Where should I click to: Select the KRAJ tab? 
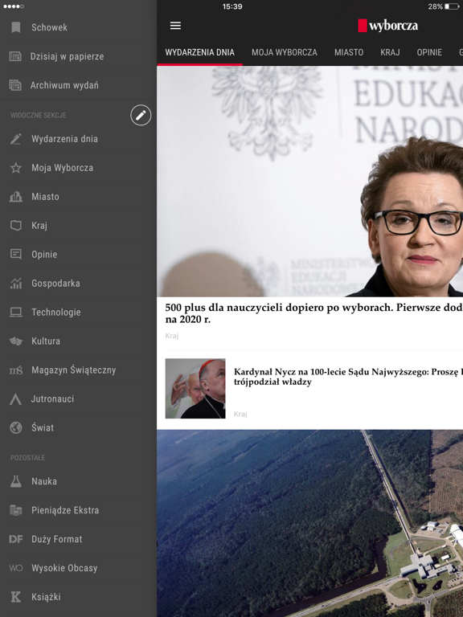pos(390,52)
